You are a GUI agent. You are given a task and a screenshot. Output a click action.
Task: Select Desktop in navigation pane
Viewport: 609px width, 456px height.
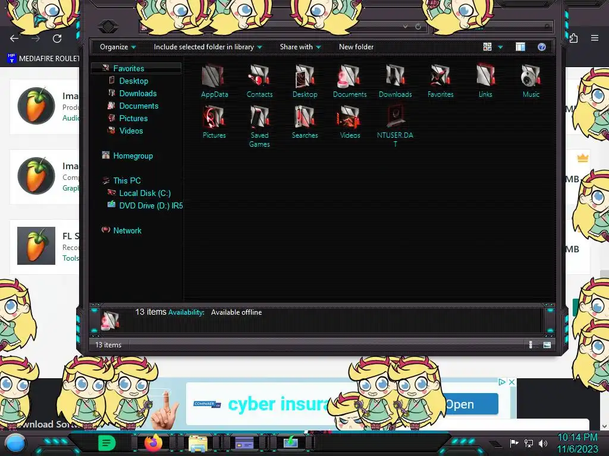(134, 81)
